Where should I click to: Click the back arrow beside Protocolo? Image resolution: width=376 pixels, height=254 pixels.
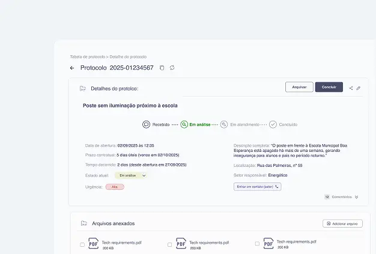pyautogui.click(x=72, y=68)
